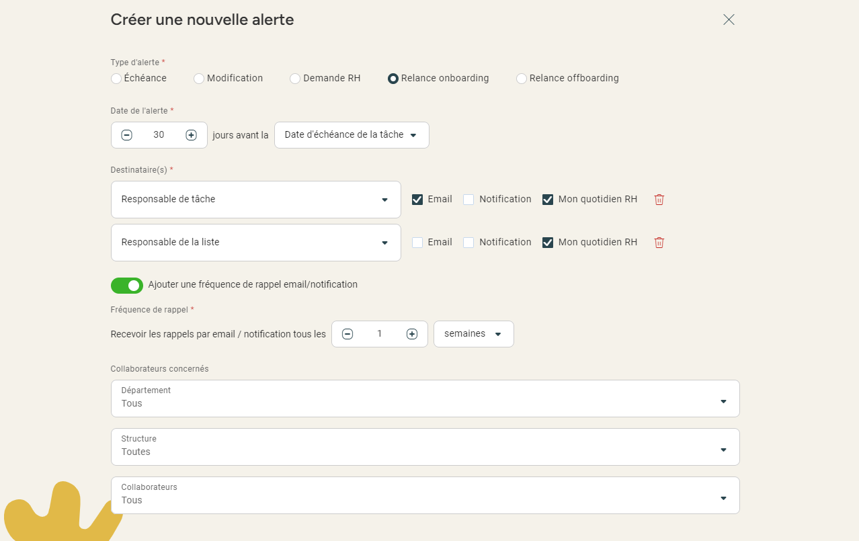The width and height of the screenshot is (859, 541).
Task: Open the semaines unit dropdown
Action: pyautogui.click(x=473, y=334)
